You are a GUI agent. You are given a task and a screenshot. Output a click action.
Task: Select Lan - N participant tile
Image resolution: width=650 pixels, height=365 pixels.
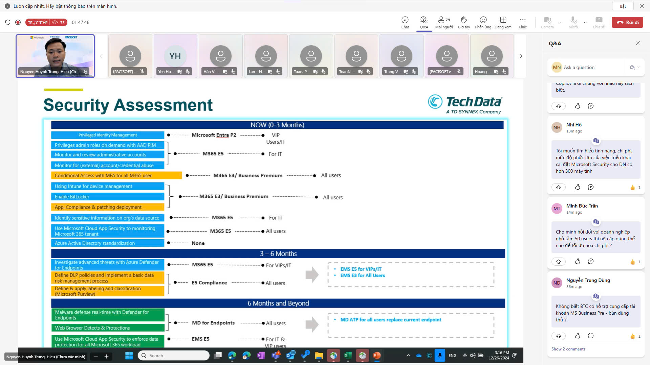tap(266, 56)
